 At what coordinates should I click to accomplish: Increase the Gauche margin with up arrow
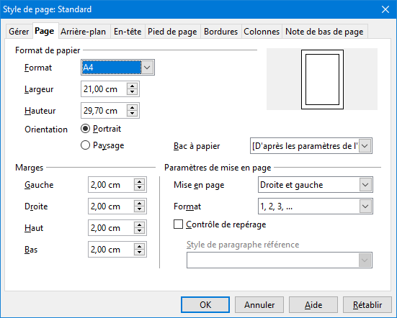click(x=140, y=182)
